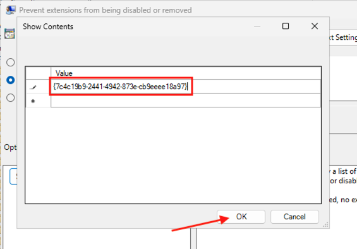Screen dimensions: 357x249
Task: Select the policy icon beside the title
Action: [11, 10]
